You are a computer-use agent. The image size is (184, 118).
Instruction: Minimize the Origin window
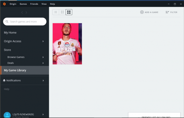pyautogui.click(x=169, y=4)
